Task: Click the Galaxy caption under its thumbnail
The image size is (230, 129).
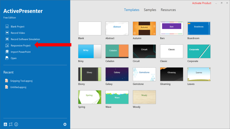Action: [109, 84]
